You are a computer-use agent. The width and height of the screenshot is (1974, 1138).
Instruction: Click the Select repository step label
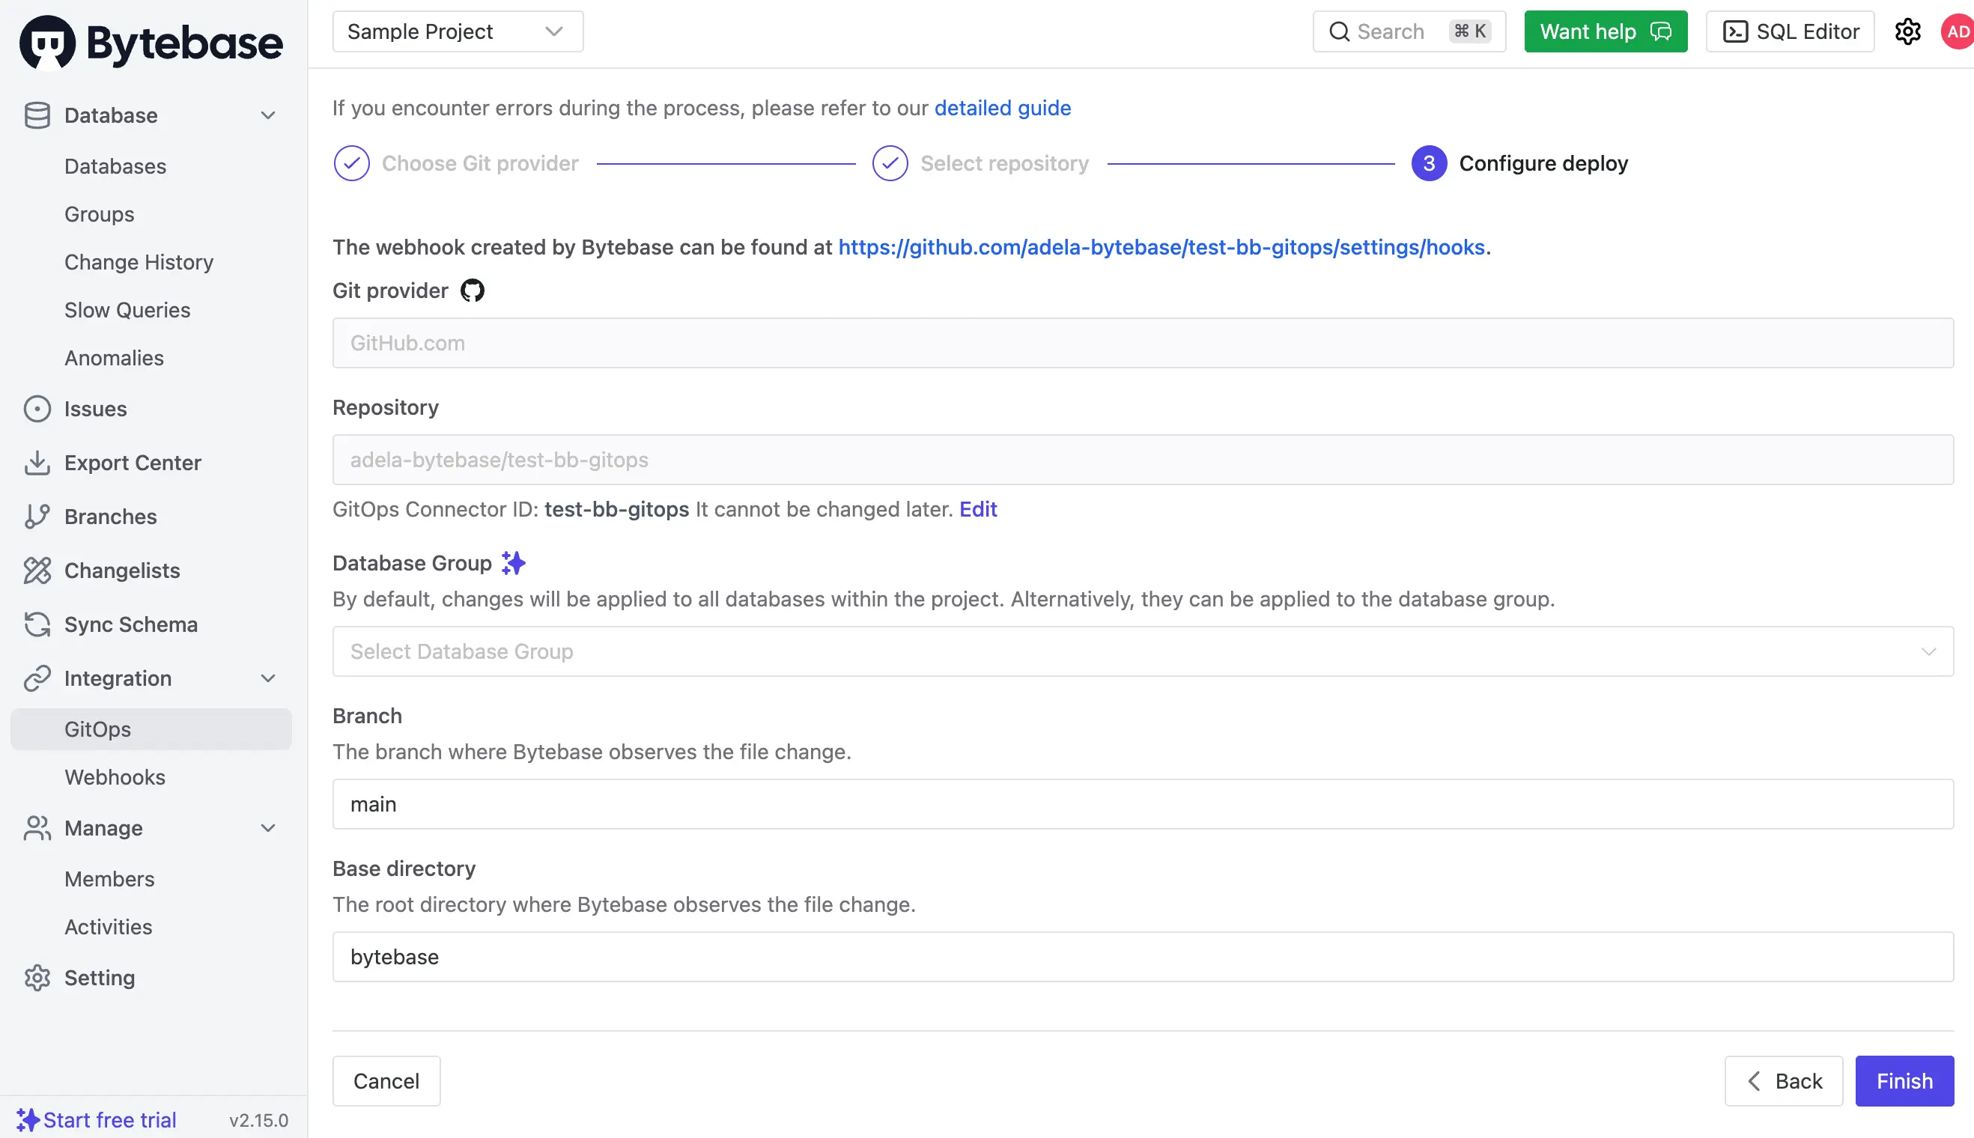[x=1004, y=163]
